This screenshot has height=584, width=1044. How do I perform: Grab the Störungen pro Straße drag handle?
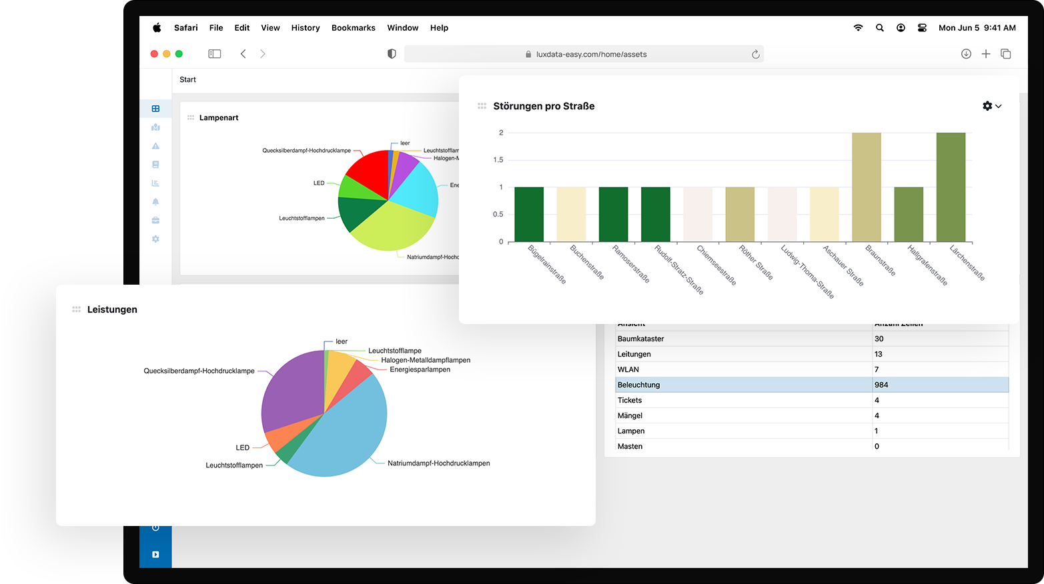[482, 106]
